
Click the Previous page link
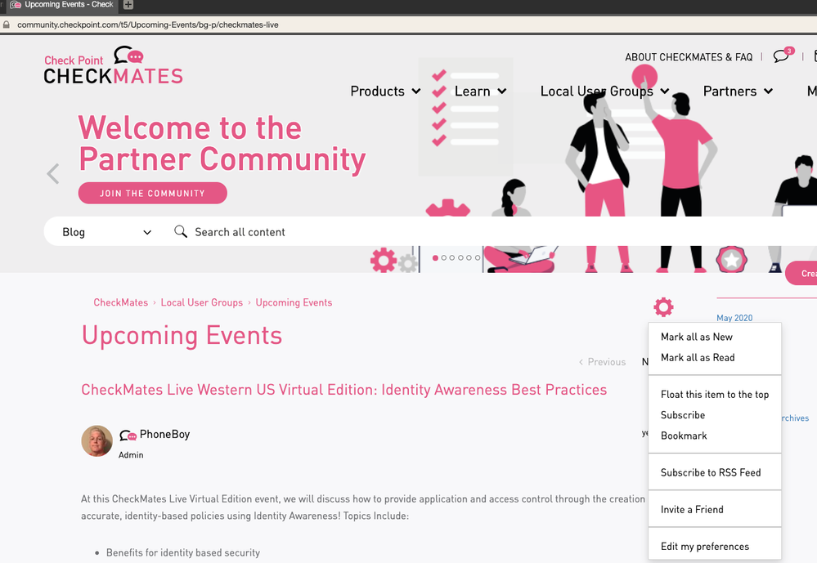[603, 362]
